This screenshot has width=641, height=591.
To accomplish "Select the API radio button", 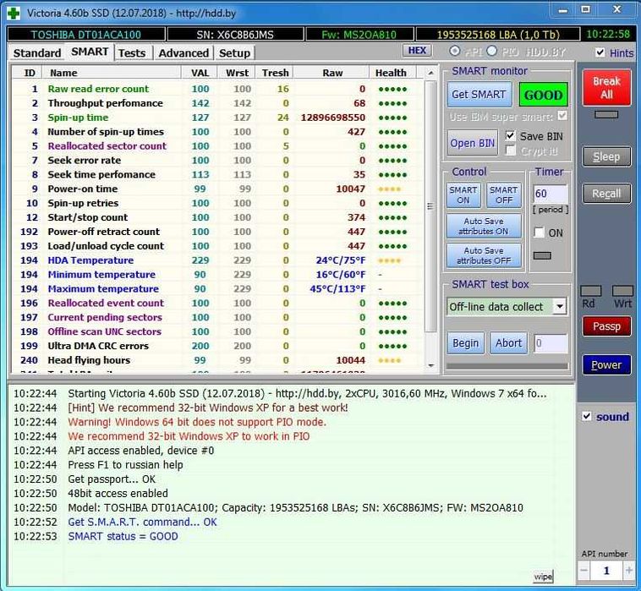I will (x=454, y=52).
